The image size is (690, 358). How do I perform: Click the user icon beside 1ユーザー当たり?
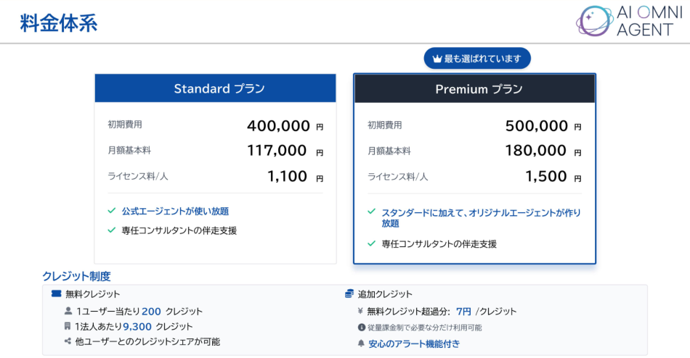pyautogui.click(x=68, y=311)
